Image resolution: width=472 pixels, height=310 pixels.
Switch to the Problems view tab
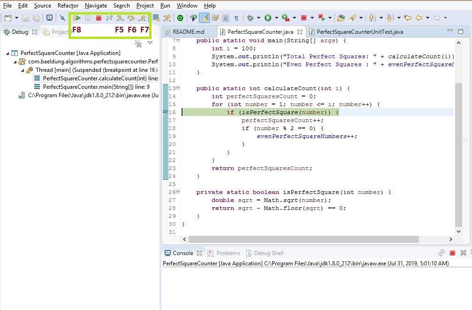tap(224, 253)
